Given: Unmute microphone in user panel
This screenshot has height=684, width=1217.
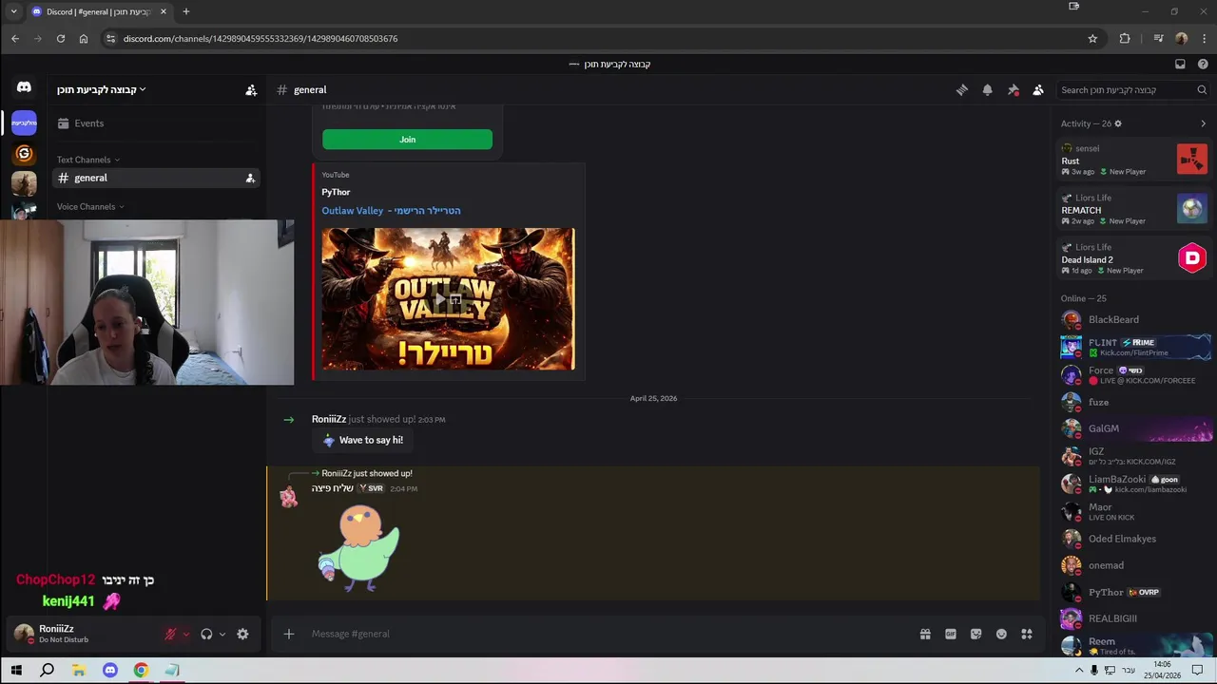Looking at the screenshot, I should [x=171, y=634].
